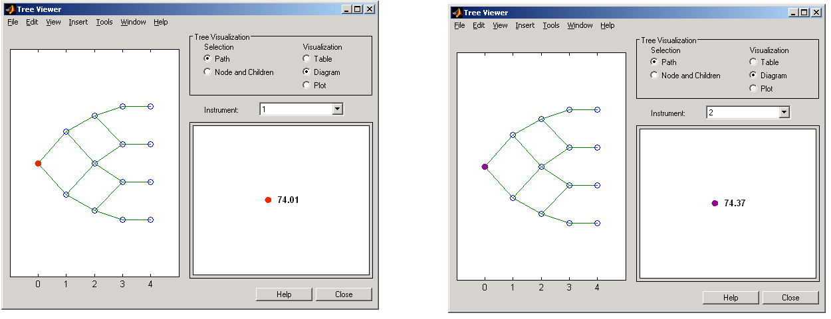Open File menu in left Tree Viewer
This screenshot has height=319, width=831.
(13, 22)
